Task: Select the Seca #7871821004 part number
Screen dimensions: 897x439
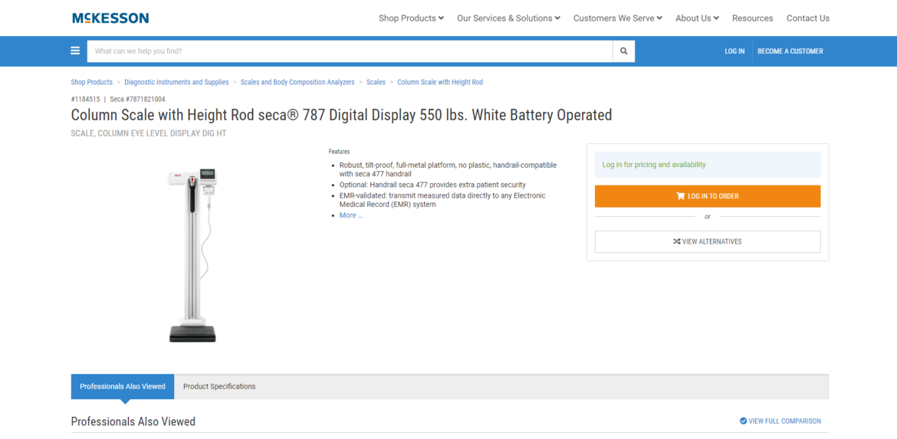Action: pos(137,99)
